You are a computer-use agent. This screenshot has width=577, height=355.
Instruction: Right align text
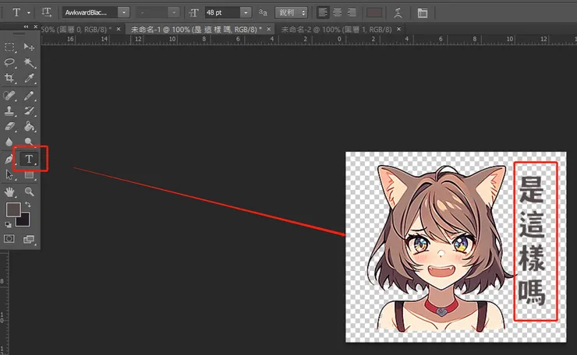[x=352, y=12]
